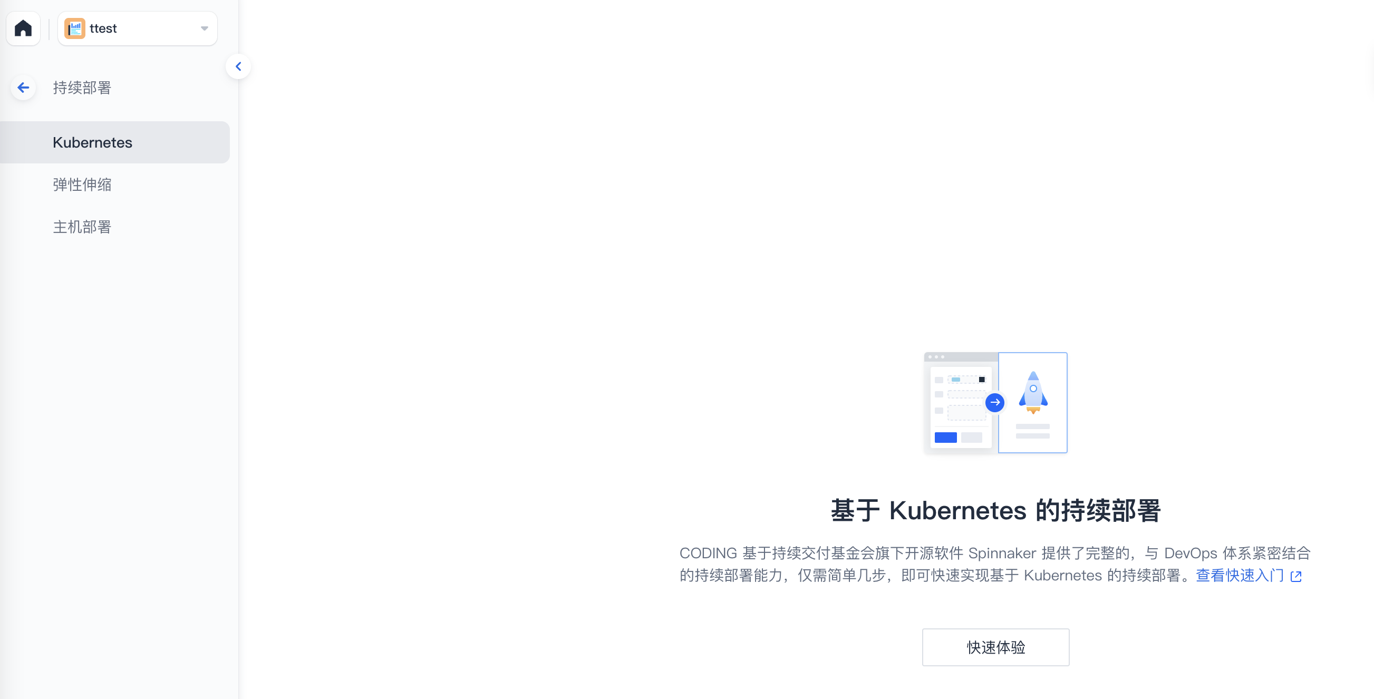
Task: Switch to 主机部署 in the sidebar
Action: coord(82,227)
